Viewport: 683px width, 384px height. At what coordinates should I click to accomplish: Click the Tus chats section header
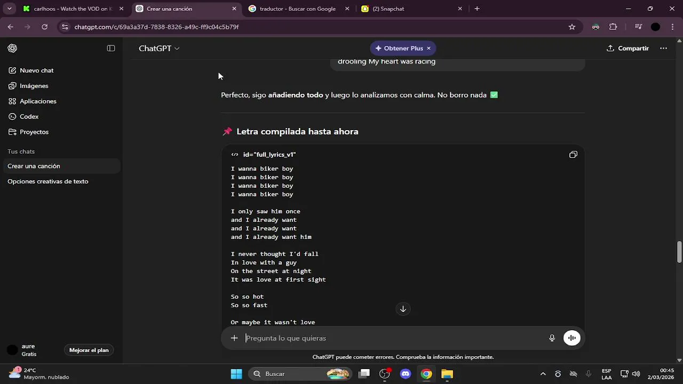click(21, 151)
